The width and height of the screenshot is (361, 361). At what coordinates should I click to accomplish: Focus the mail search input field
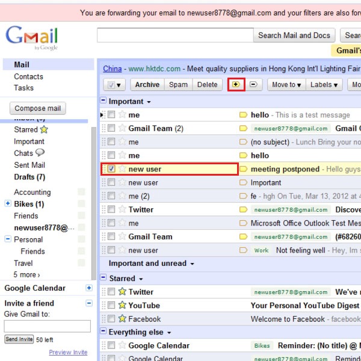pos(175,35)
